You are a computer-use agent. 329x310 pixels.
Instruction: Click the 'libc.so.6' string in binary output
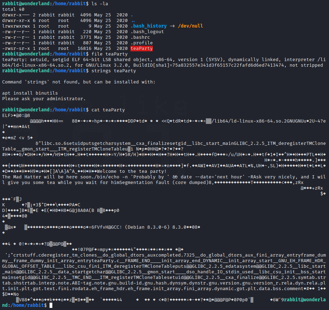pos(54,143)
